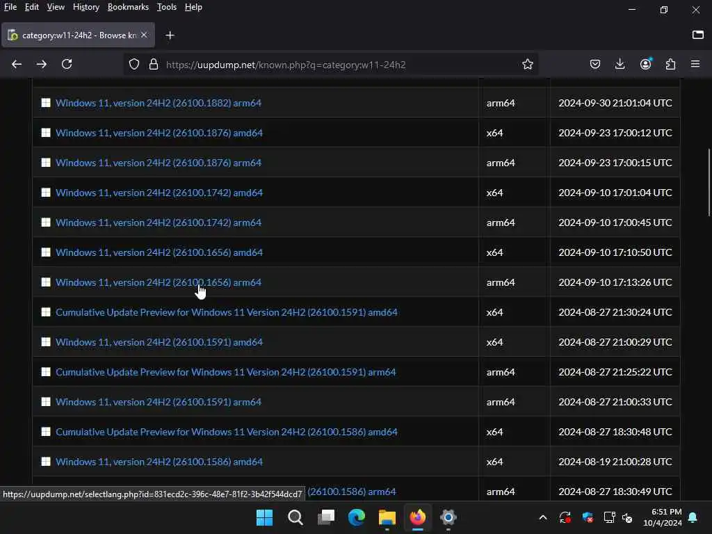Open Settings gear on taskbar
The height and width of the screenshot is (534, 712).
click(448, 517)
